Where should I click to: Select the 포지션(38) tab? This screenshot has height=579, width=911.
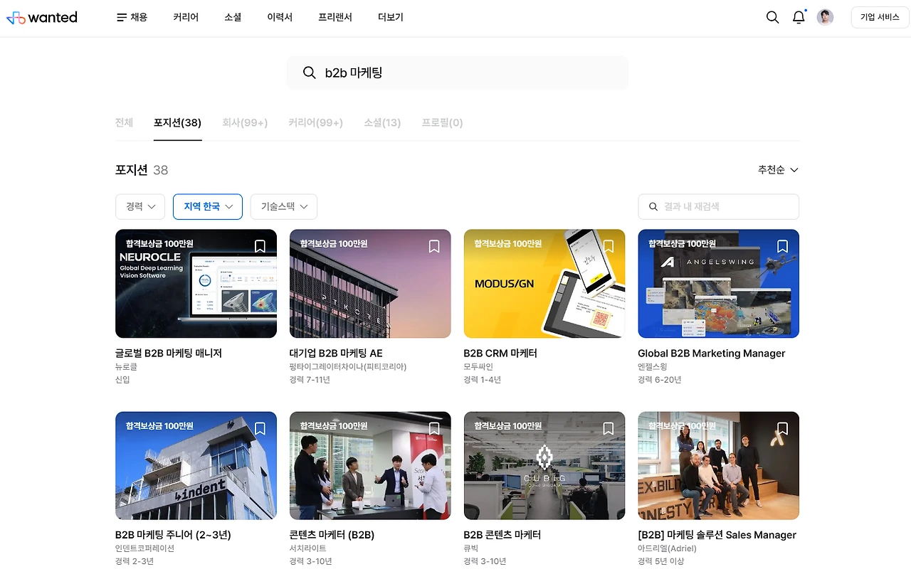178,122
